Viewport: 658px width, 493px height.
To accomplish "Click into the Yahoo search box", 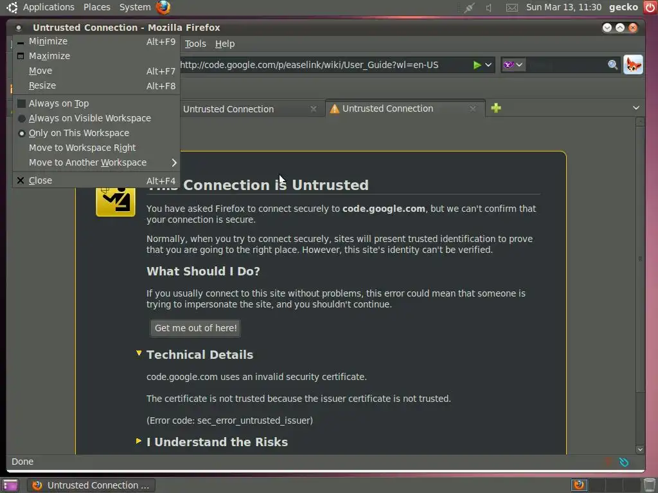I will point(565,65).
